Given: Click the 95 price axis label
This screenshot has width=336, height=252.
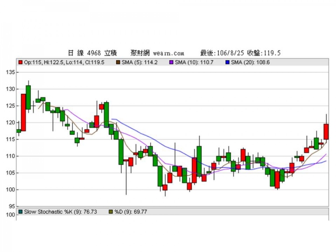Looking at the screenshot, I should 12,206.
